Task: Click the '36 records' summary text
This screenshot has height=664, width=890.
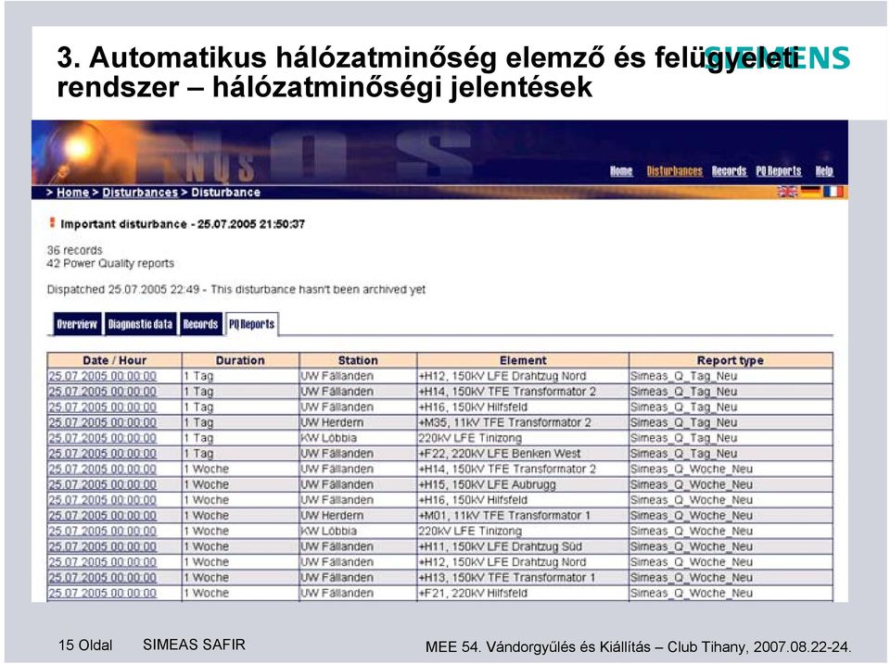Action: 75,250
